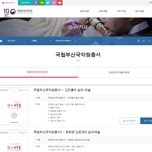Open the Facebook page icon

[x=36, y=3]
